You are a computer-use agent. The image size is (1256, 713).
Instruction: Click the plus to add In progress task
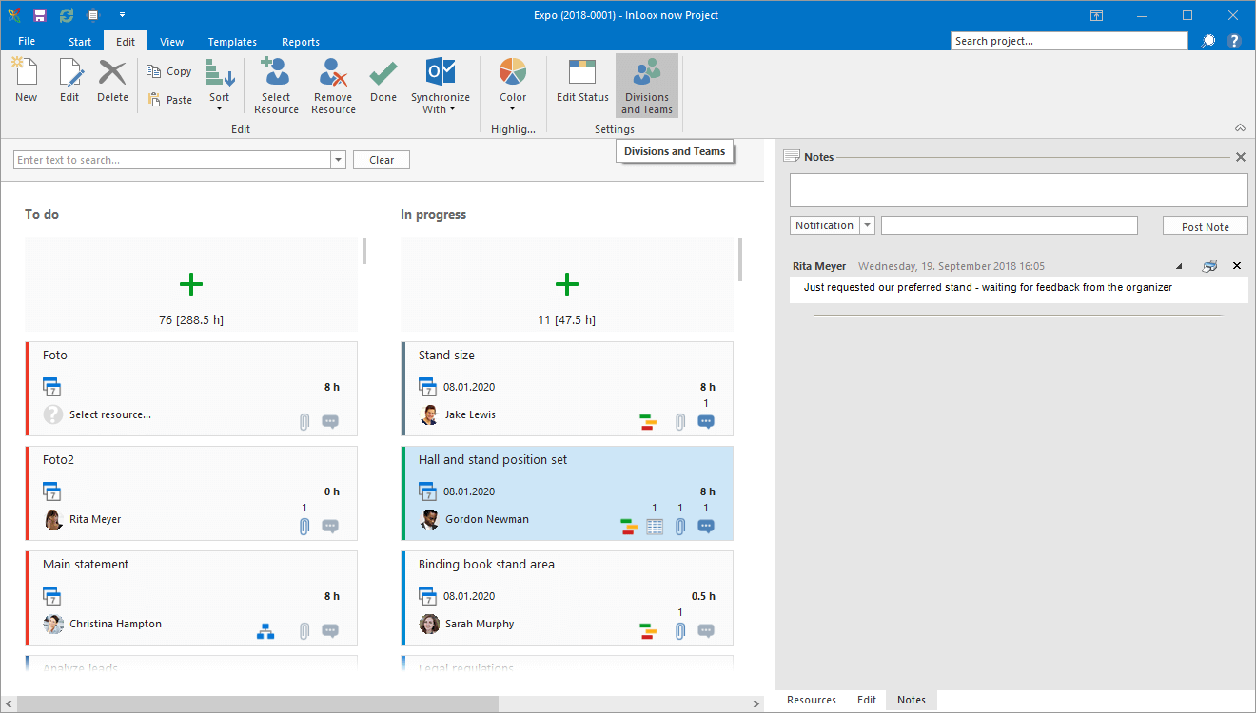click(567, 283)
